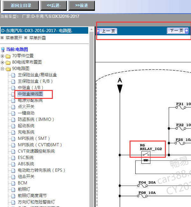Screen dimensions: 191x207
Task: Select the 90电路图 tree node
Action: click(21, 68)
